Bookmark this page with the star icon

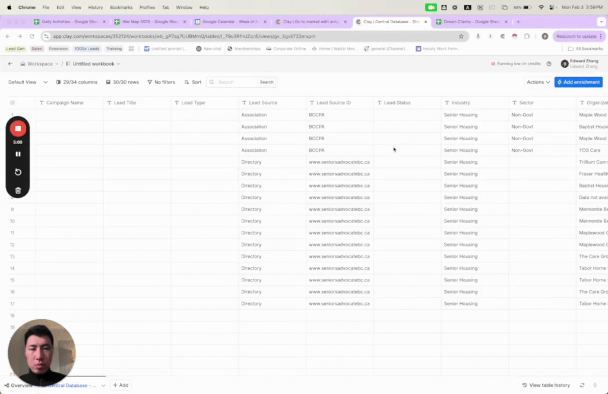pos(461,36)
